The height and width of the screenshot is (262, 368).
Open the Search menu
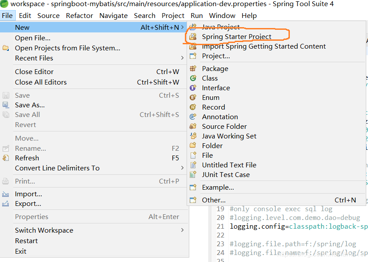click(x=144, y=15)
